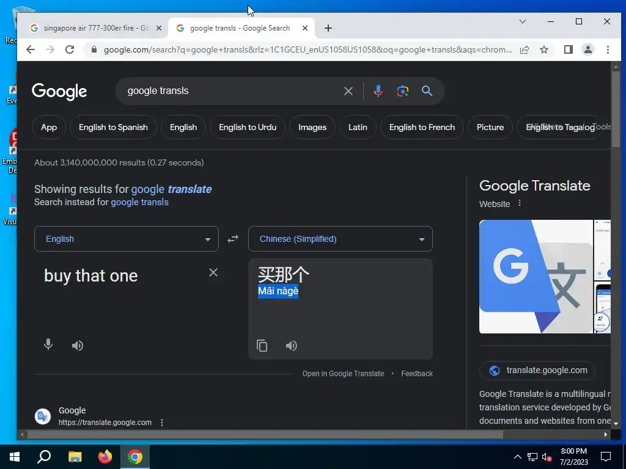Click the address bar URL

[x=307, y=49]
